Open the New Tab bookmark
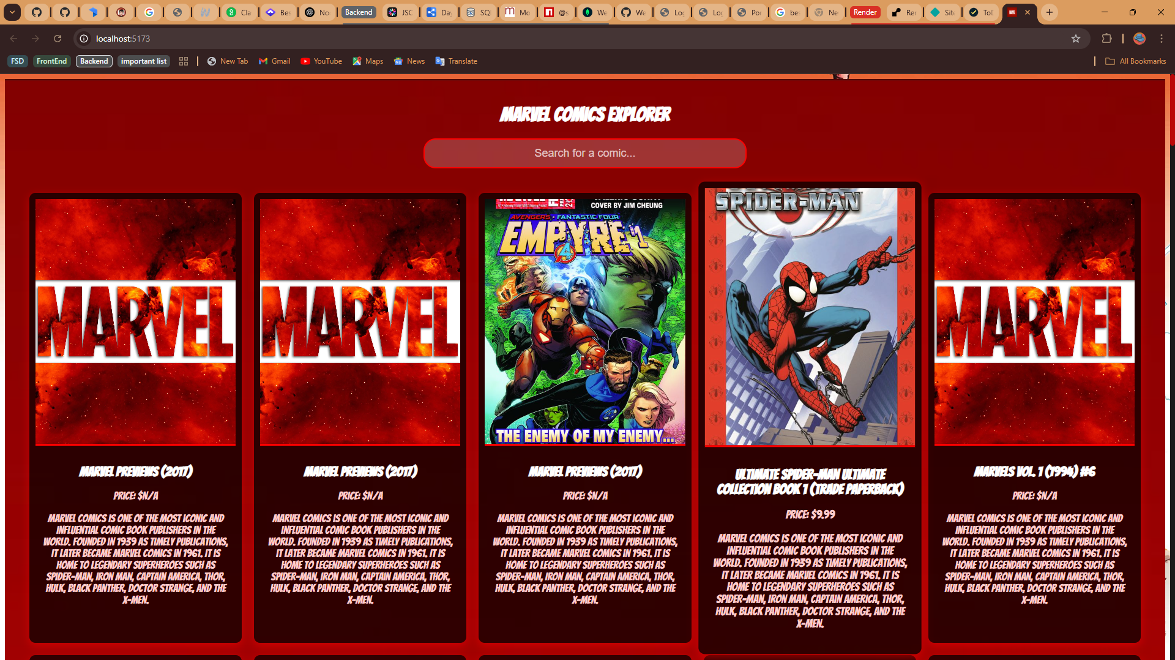This screenshot has width=1175, height=660. pyautogui.click(x=228, y=61)
